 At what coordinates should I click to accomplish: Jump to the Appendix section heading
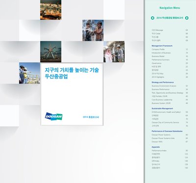pyautogui.click(x=156, y=147)
